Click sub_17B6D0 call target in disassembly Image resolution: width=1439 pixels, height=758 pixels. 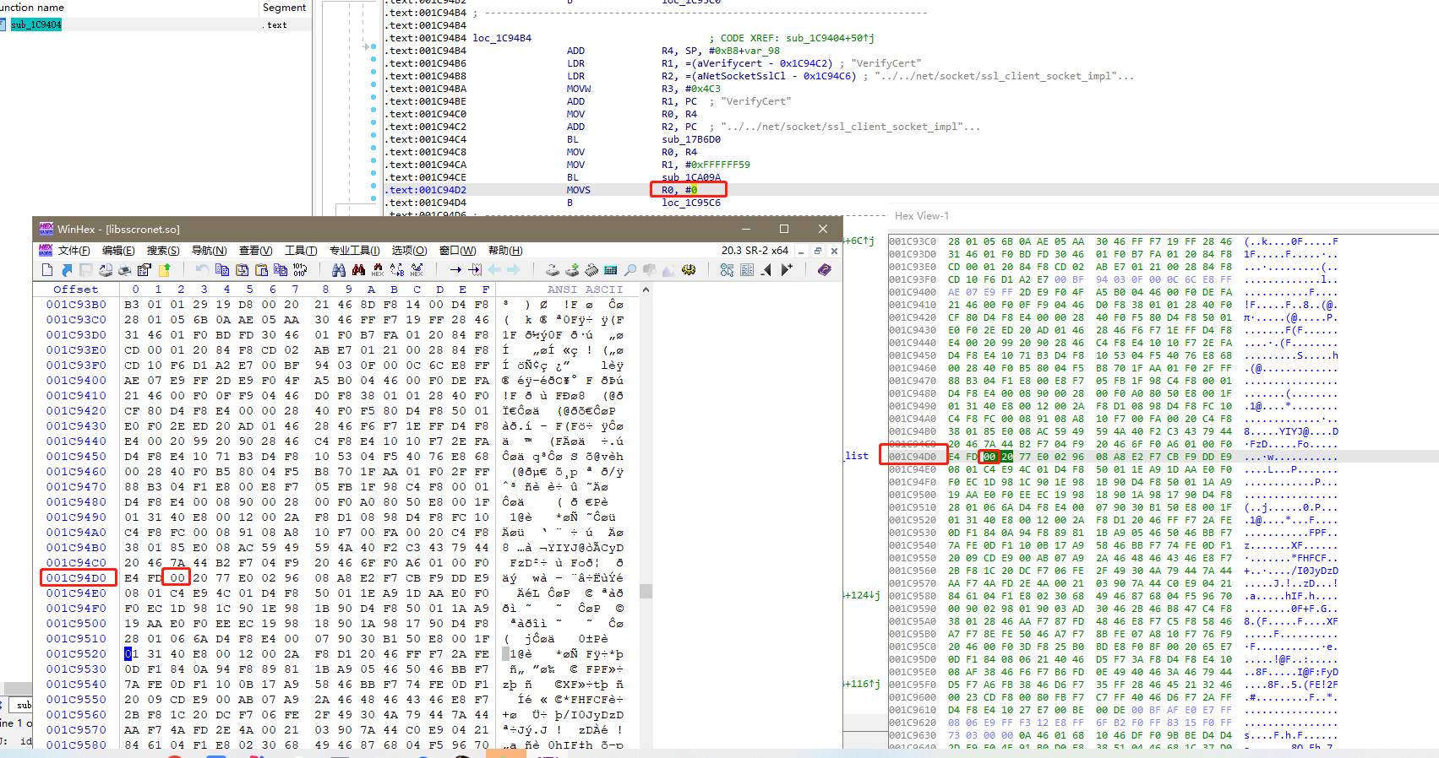[691, 139]
